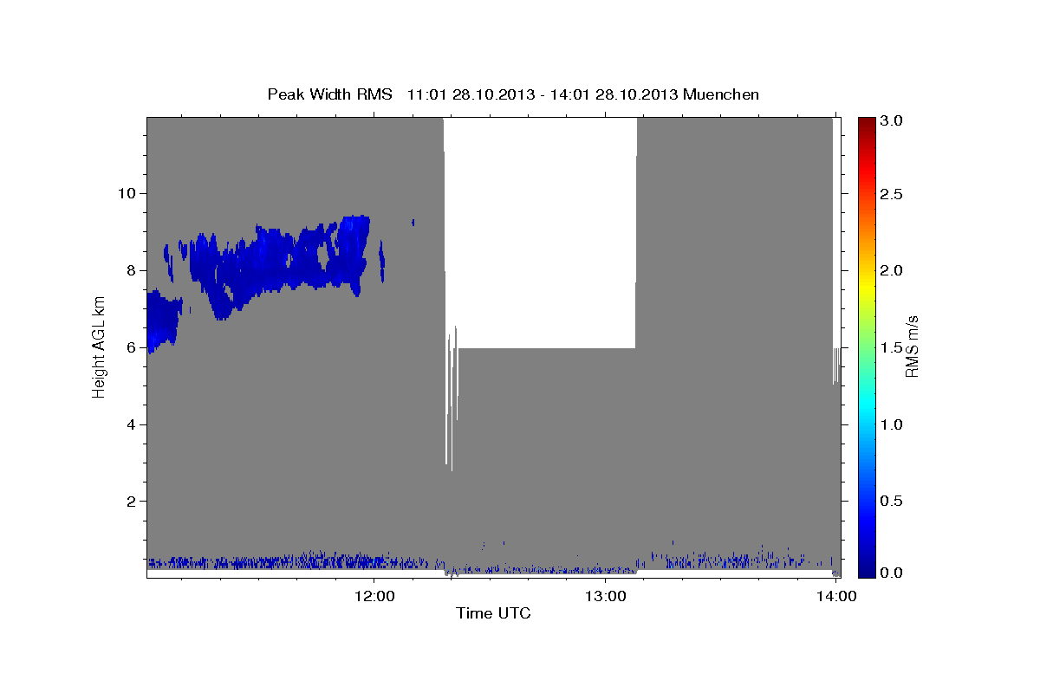Click the 'Time UTC' axis title
The width and height of the screenshot is (1040, 693).
(x=493, y=614)
